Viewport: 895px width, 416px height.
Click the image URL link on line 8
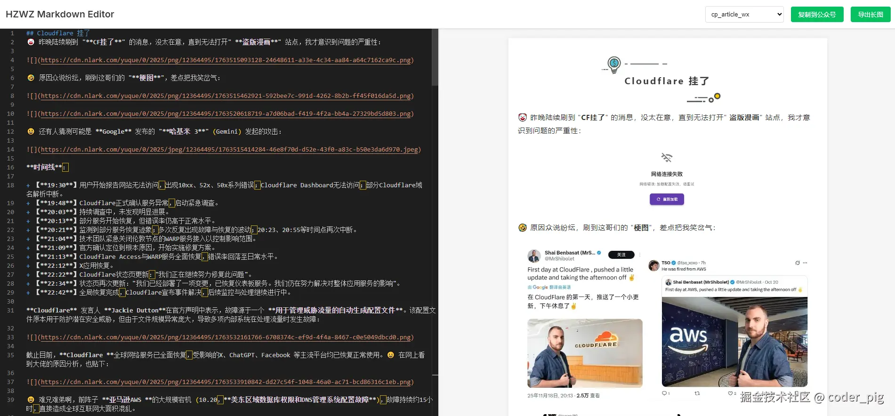click(226, 96)
